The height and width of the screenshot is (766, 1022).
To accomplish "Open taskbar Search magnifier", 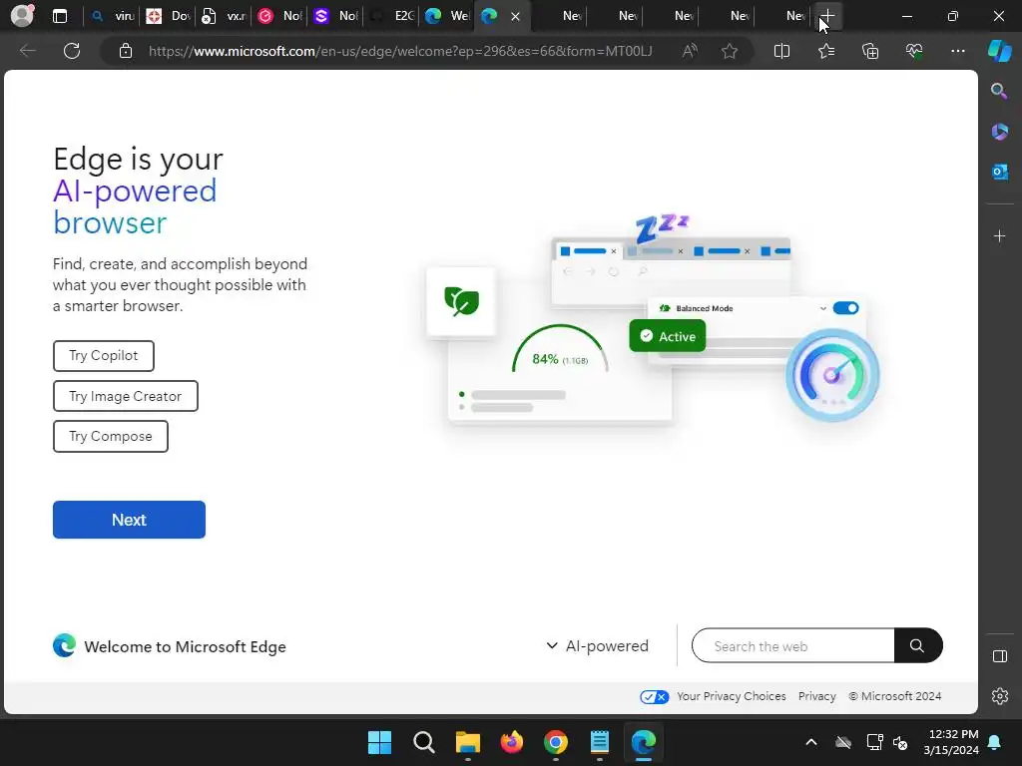I will pyautogui.click(x=423, y=742).
